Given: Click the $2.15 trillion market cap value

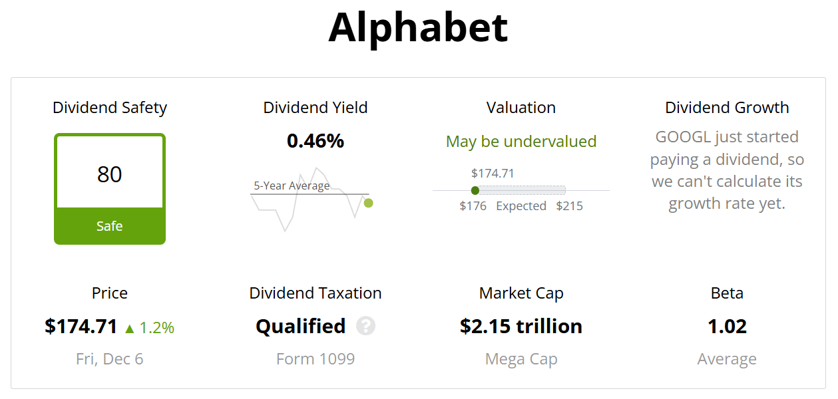Looking at the screenshot, I should click(x=521, y=327).
